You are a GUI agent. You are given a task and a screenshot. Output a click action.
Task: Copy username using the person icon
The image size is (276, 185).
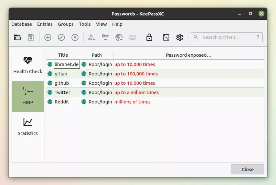[x=92, y=37]
